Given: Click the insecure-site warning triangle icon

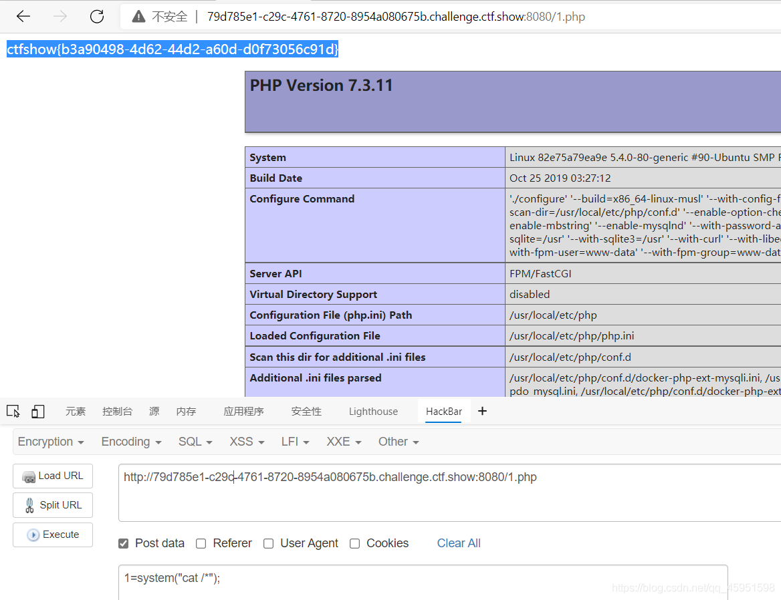Looking at the screenshot, I should tap(138, 17).
